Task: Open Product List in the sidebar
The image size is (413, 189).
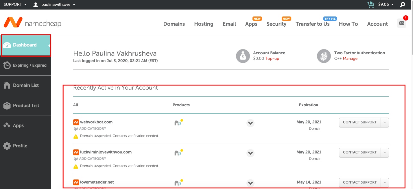Action: click(x=25, y=106)
